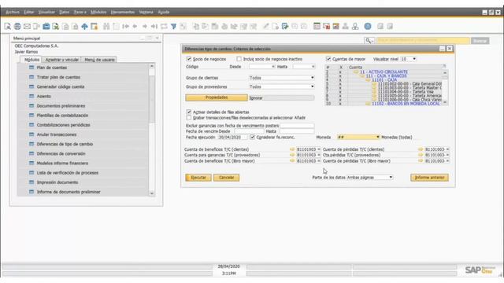Check Grabar transacciones/filas deseleccionadas option
The height and width of the screenshot is (283, 504).
coord(189,118)
